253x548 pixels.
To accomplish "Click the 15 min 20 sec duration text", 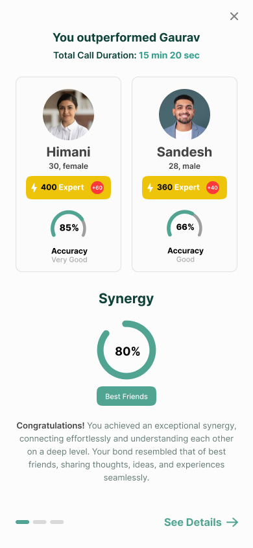I will pyautogui.click(x=169, y=55).
